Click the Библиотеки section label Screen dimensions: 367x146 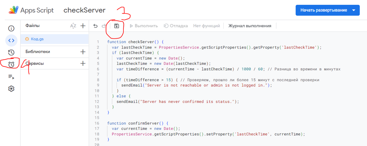click(x=38, y=52)
